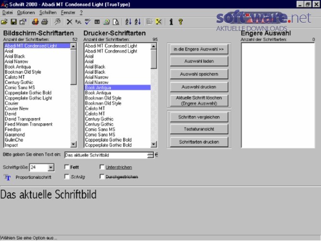Click 'in die Engere Auswahl >>' button
Image resolution: width=321 pixels, height=241 pixels.
tap(199, 49)
